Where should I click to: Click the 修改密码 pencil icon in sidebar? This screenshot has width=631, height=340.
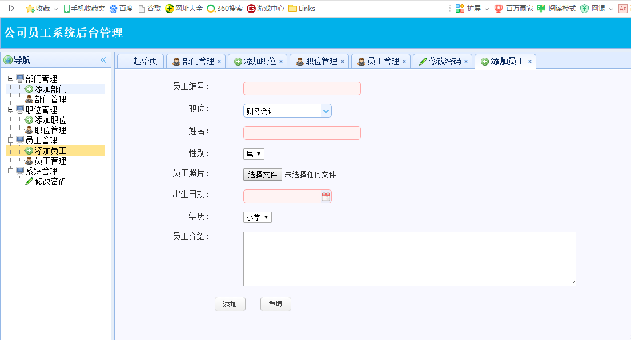point(29,181)
